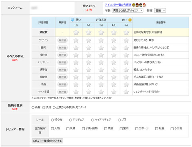The image size is (192, 147).
Task: Set 液晶 rating to the 2点 star
Action: coord(88,84)
